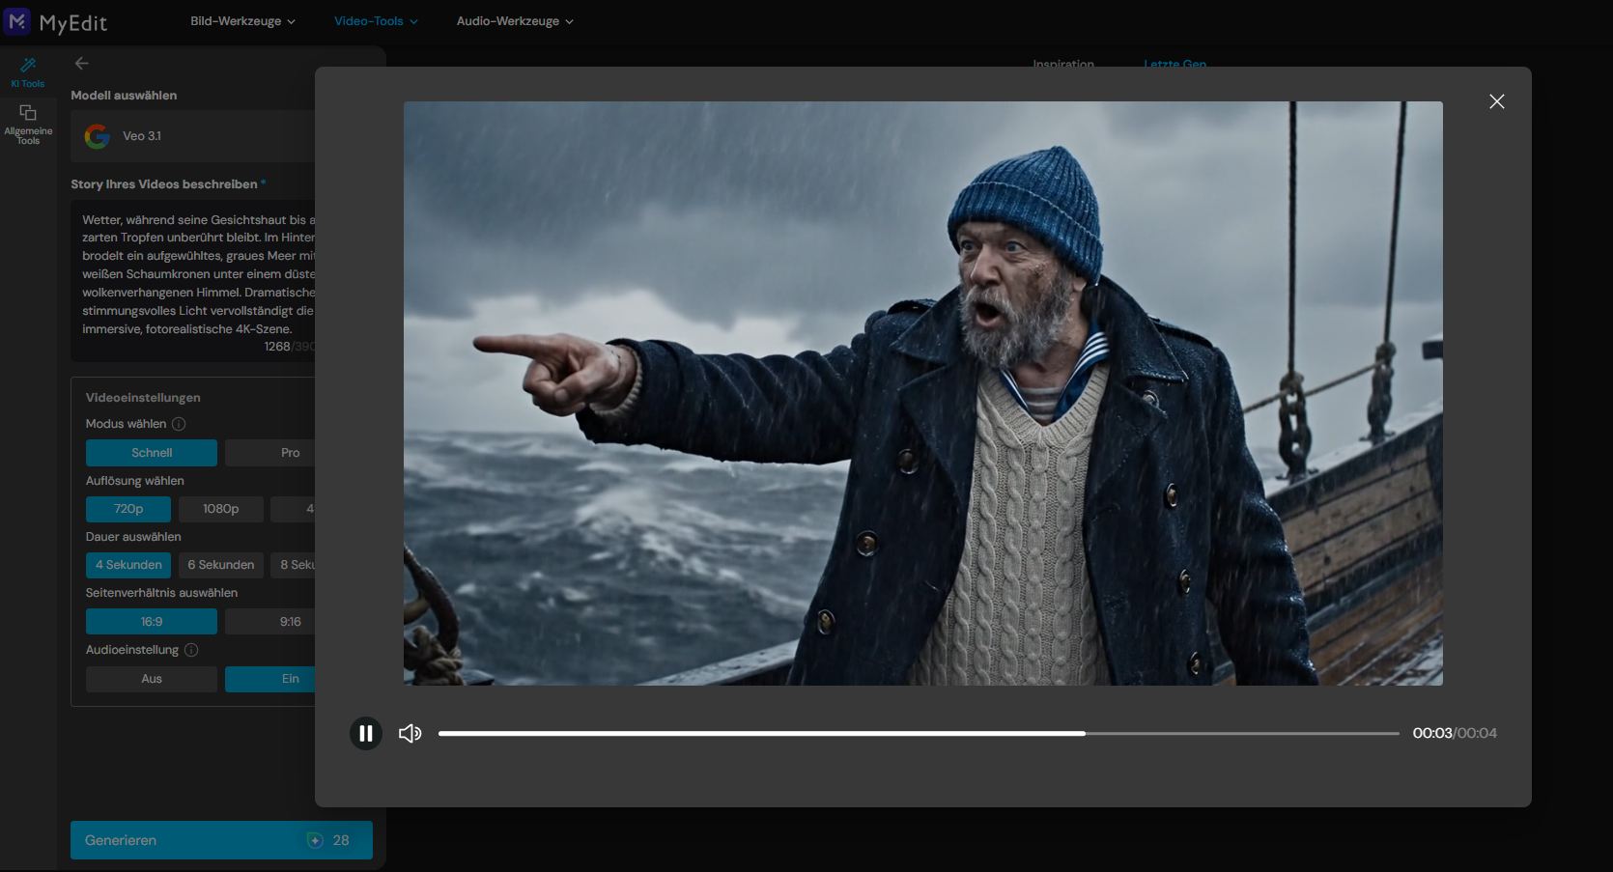Image resolution: width=1613 pixels, height=872 pixels.
Task: Click inside the story description text box
Action: pos(193,280)
